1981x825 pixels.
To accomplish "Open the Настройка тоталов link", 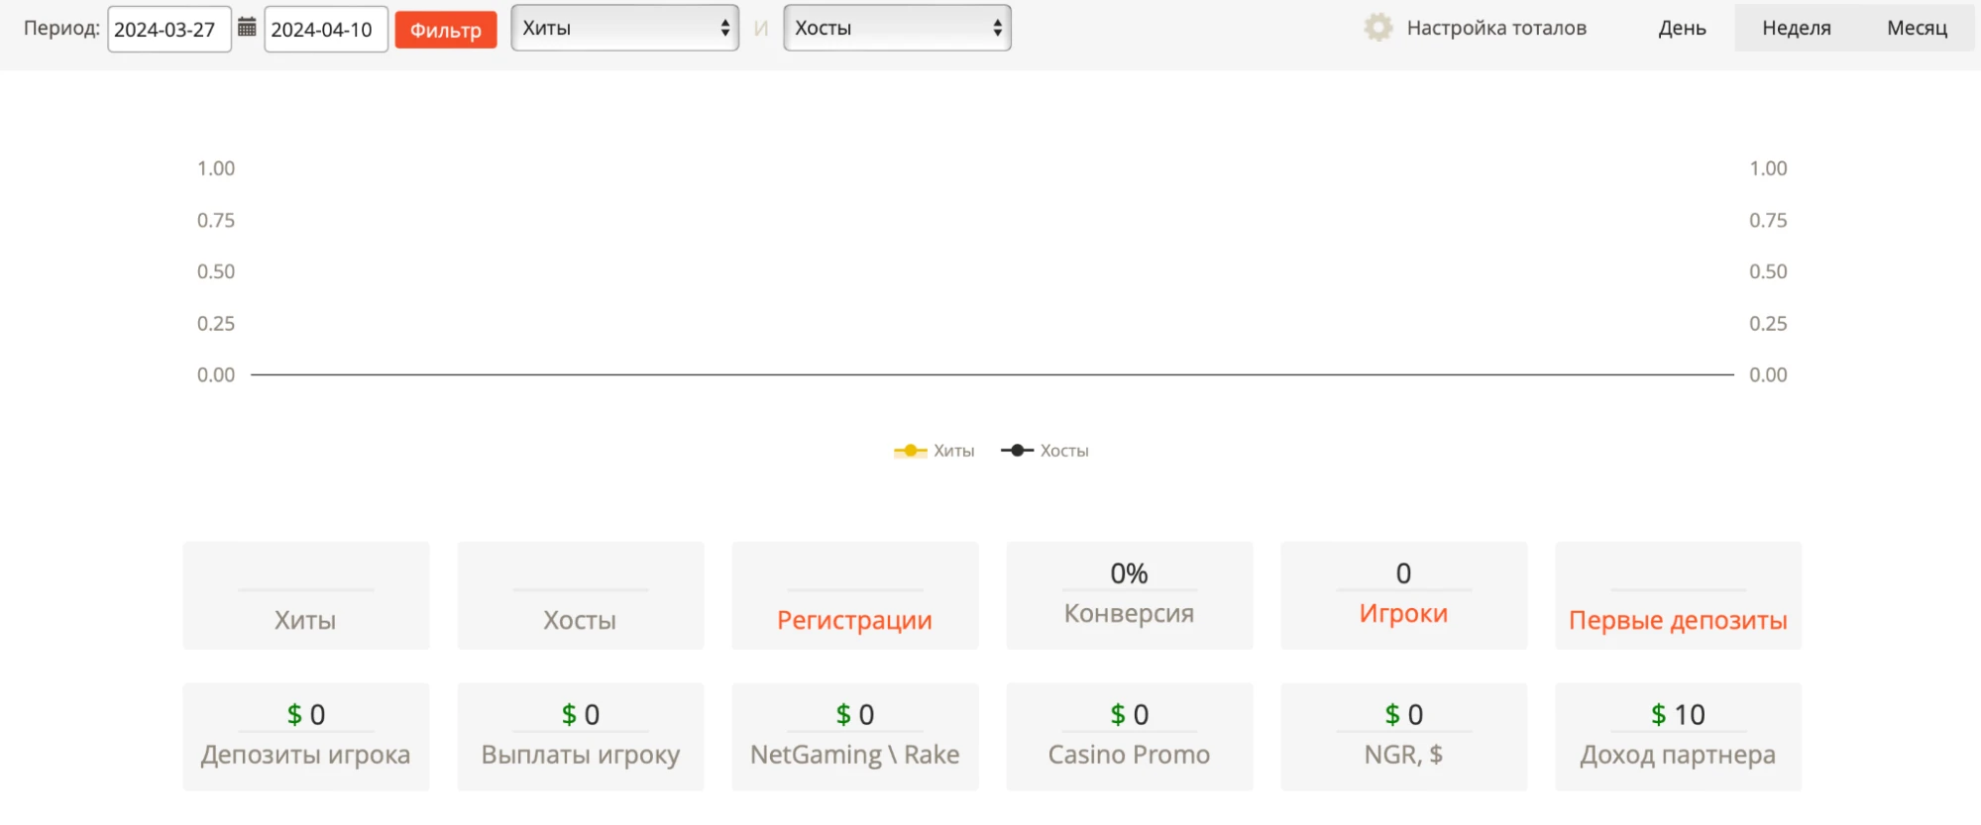I will tap(1496, 28).
